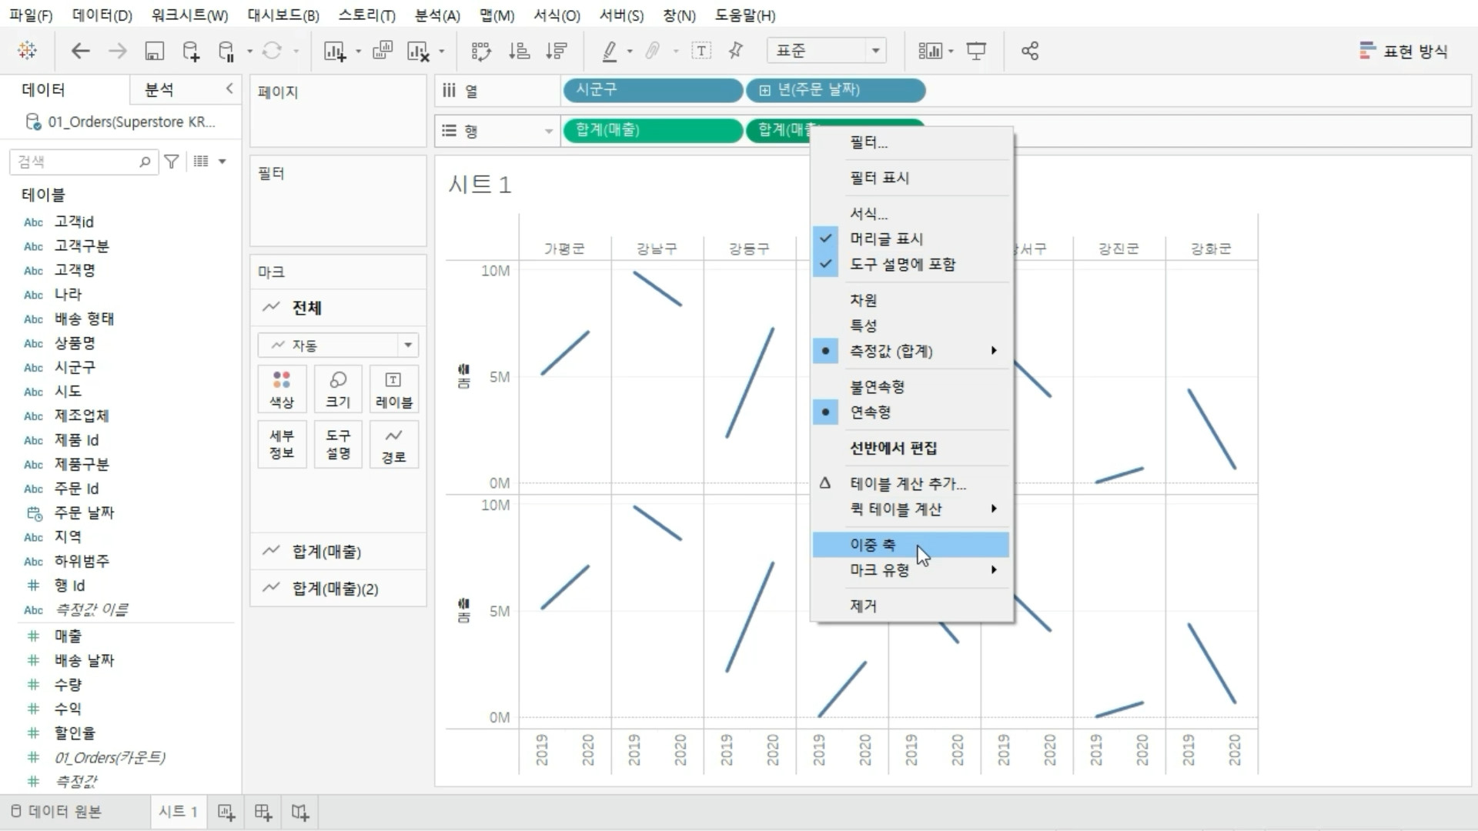Open Presentation mode from the toolbar
This screenshot has height=831, width=1478.
click(976, 52)
